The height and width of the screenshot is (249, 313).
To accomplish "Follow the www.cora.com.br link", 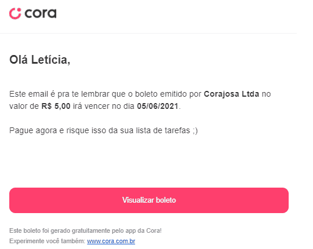I will (111, 241).
